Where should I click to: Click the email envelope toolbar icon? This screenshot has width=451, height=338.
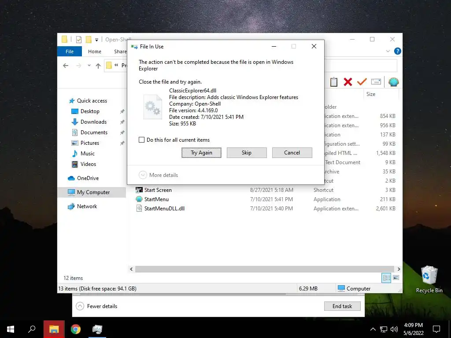[x=376, y=82]
